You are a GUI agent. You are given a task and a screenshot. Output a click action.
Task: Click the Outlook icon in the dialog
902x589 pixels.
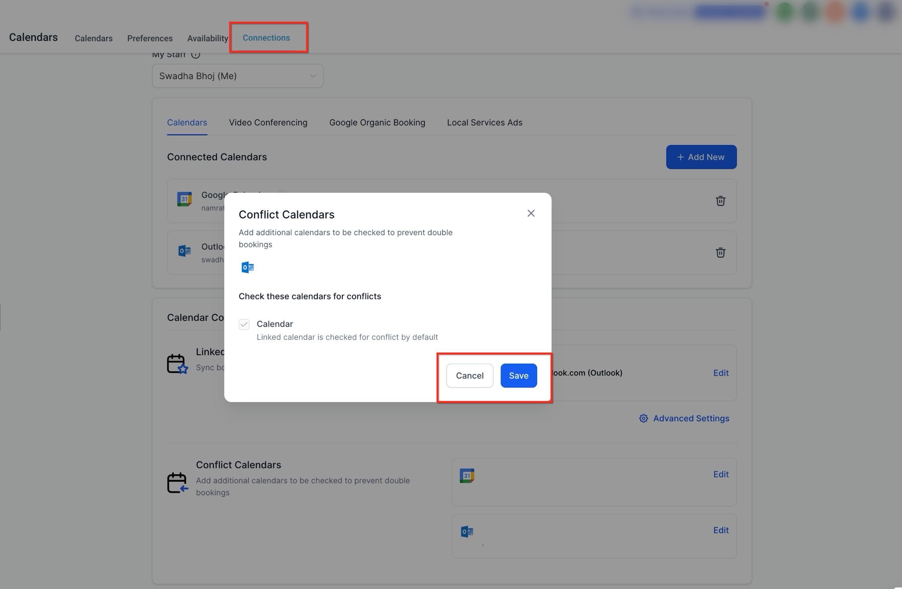248,267
